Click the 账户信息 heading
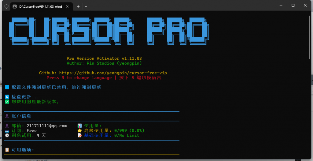Screen dimensions: 313x161 pyautogui.click(x=21, y=116)
